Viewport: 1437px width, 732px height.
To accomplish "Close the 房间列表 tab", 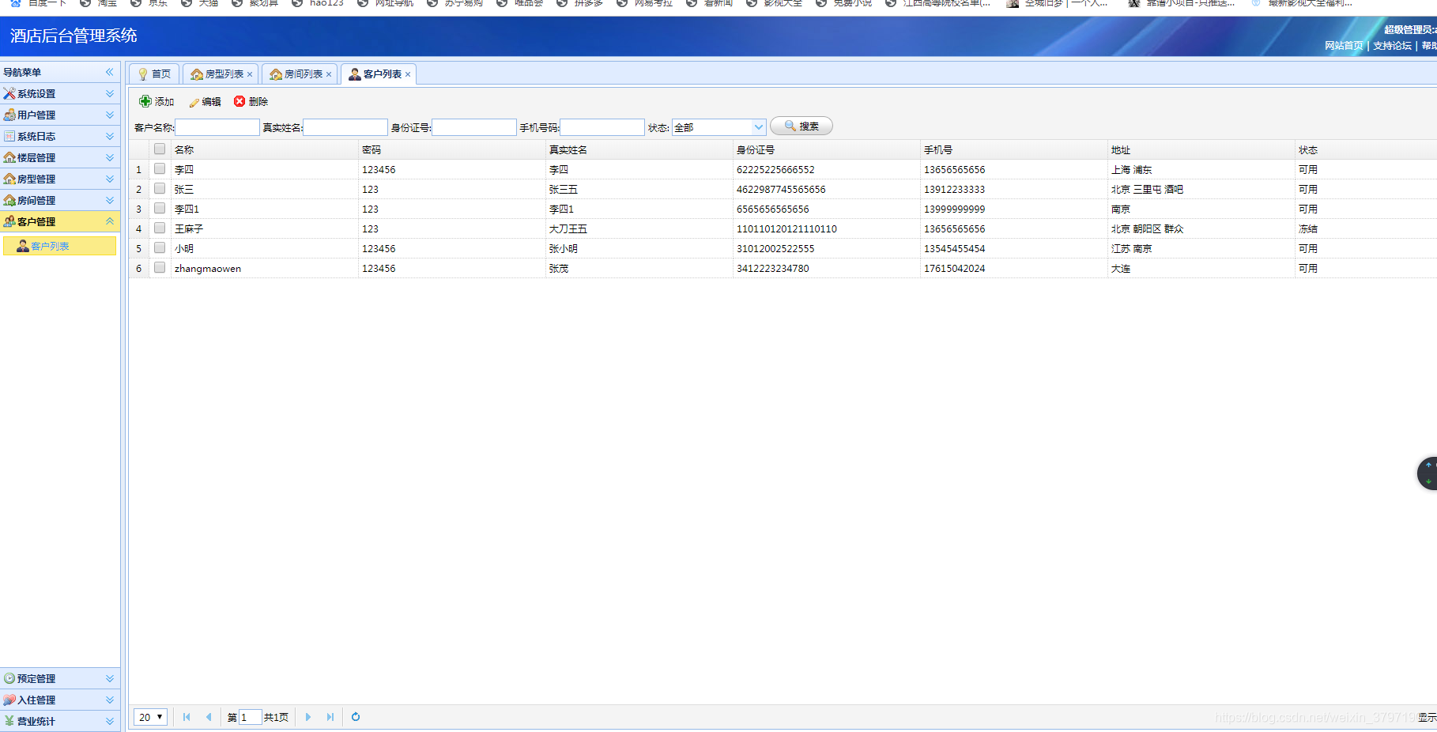I will (329, 74).
